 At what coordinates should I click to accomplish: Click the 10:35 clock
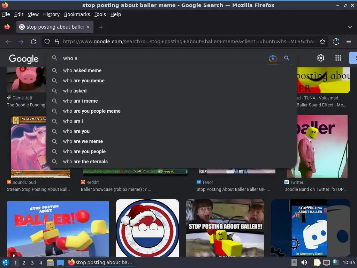(349, 262)
